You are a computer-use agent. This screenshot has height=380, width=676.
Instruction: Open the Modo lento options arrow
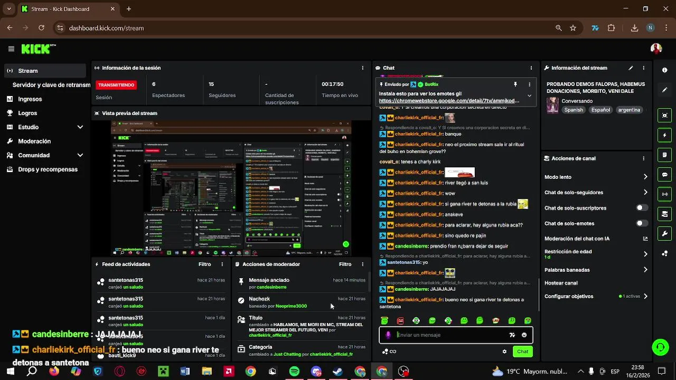[x=645, y=177]
